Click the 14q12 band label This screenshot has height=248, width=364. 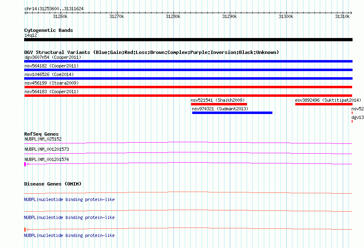tap(31, 35)
